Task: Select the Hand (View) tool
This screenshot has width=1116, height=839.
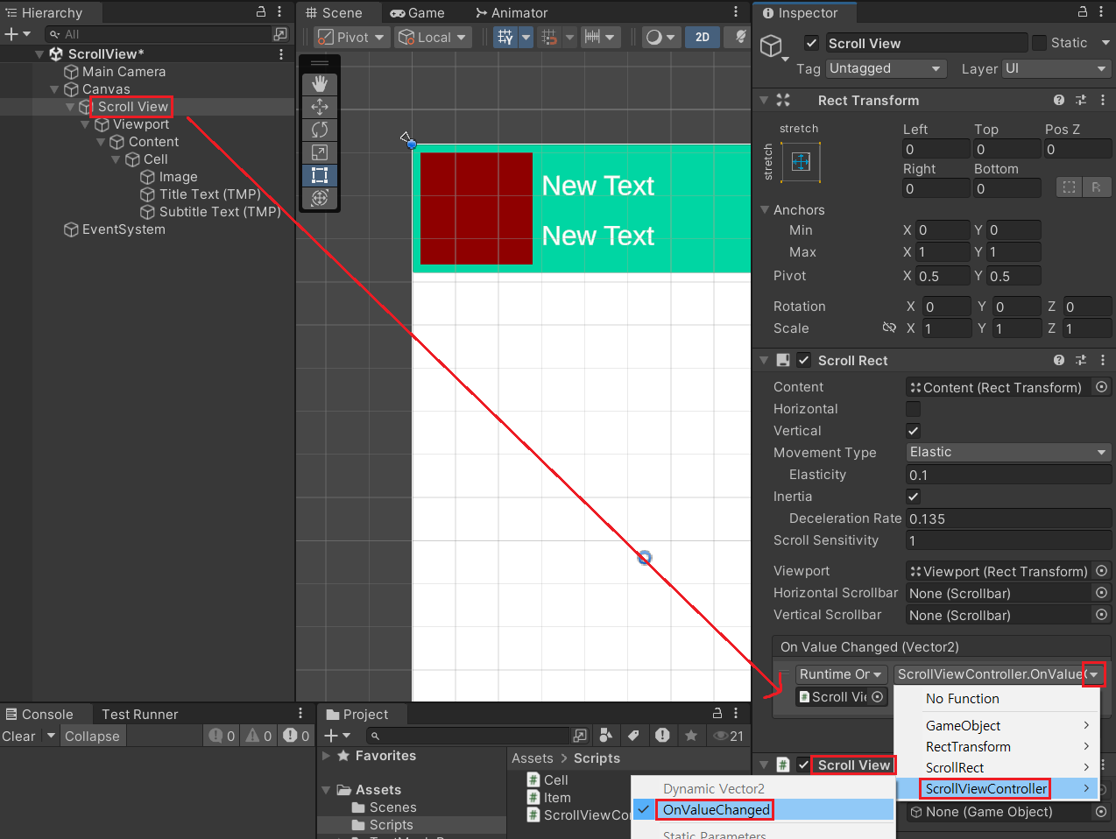Action: [320, 84]
